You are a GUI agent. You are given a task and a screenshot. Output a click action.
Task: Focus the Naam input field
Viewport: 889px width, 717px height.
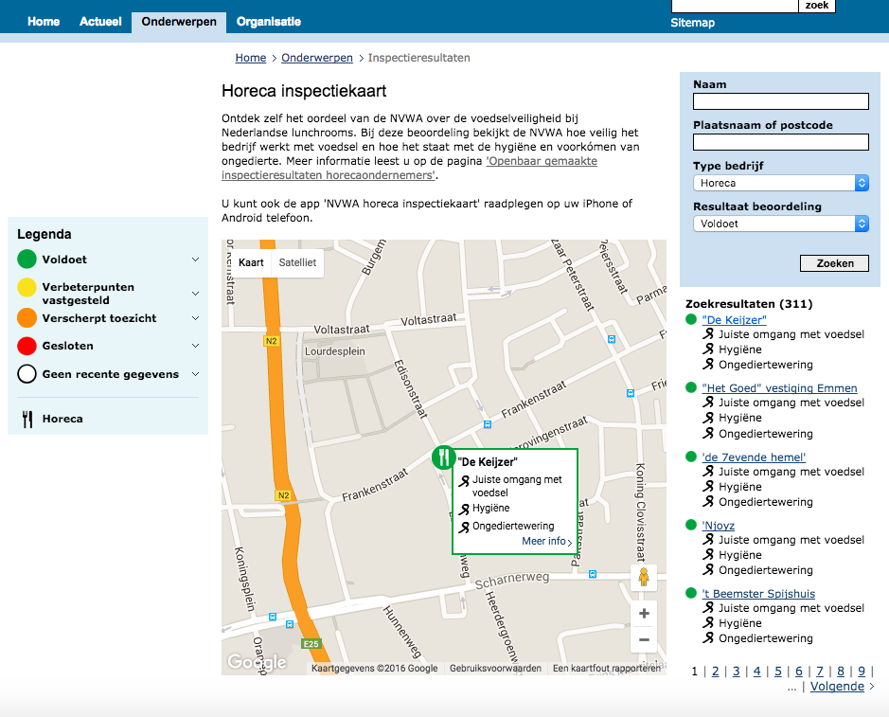tap(781, 101)
